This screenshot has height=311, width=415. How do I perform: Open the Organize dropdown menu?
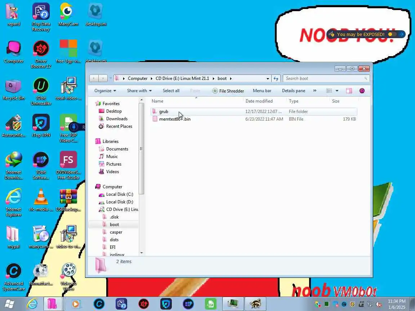pyautogui.click(x=105, y=91)
